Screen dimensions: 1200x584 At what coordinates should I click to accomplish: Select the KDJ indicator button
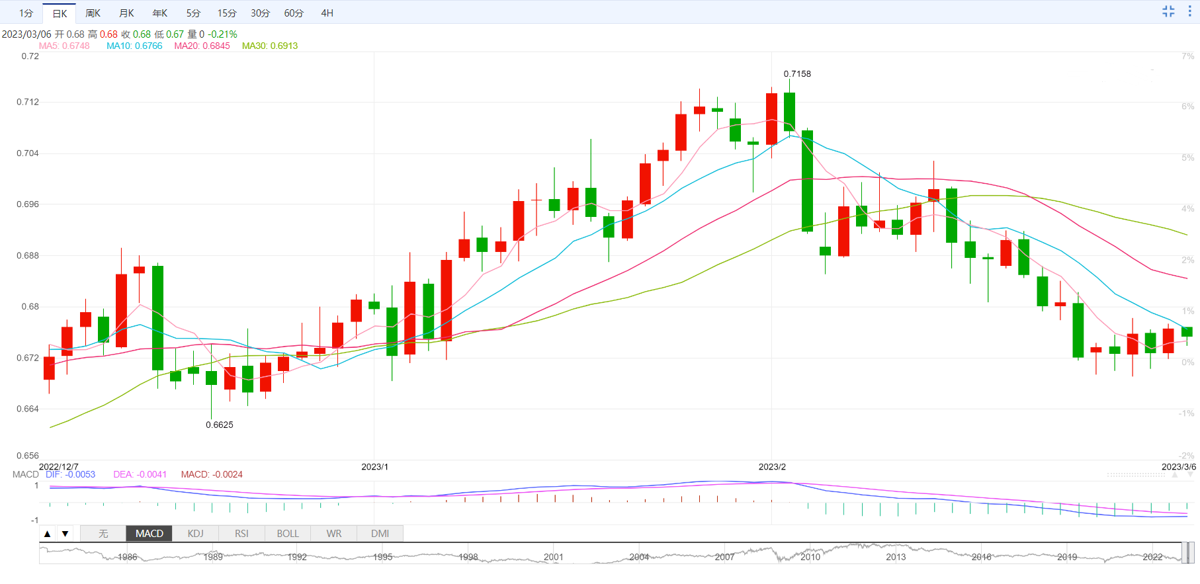(x=196, y=534)
